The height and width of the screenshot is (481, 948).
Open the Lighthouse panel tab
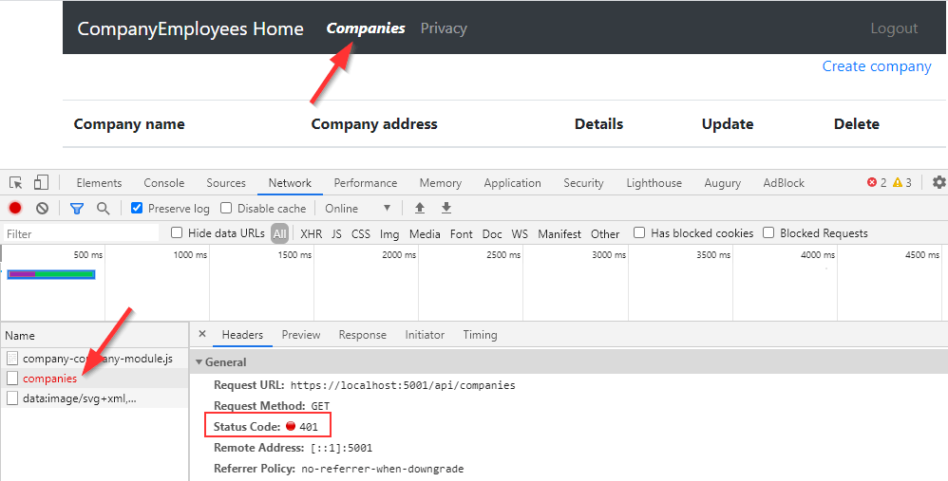(654, 183)
